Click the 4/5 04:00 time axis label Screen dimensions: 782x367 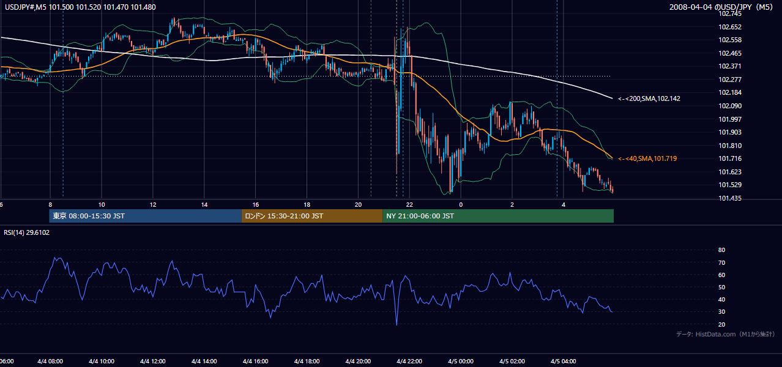point(564,361)
